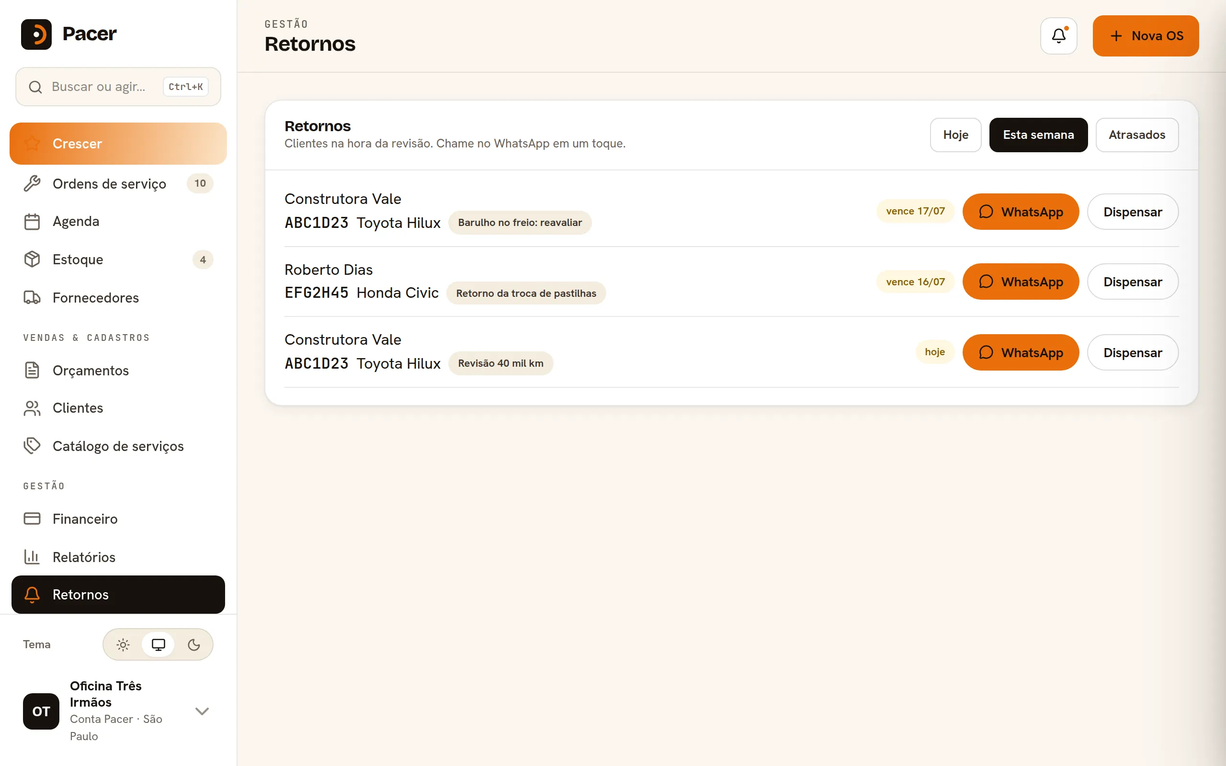Navigate to Estoque

118,259
